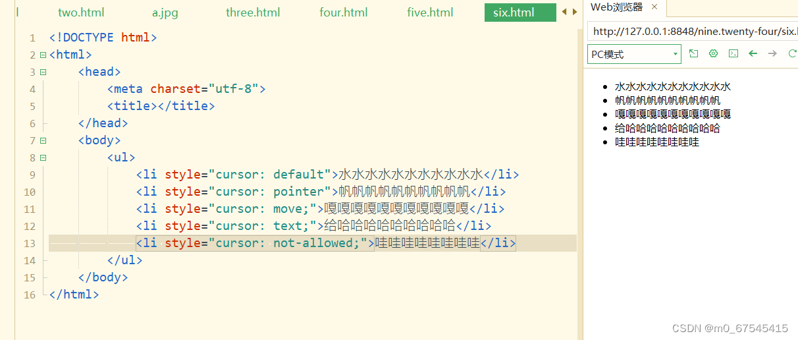This screenshot has height=340, width=798.
Task: Select the Web浏览器 tab
Action: [616, 7]
